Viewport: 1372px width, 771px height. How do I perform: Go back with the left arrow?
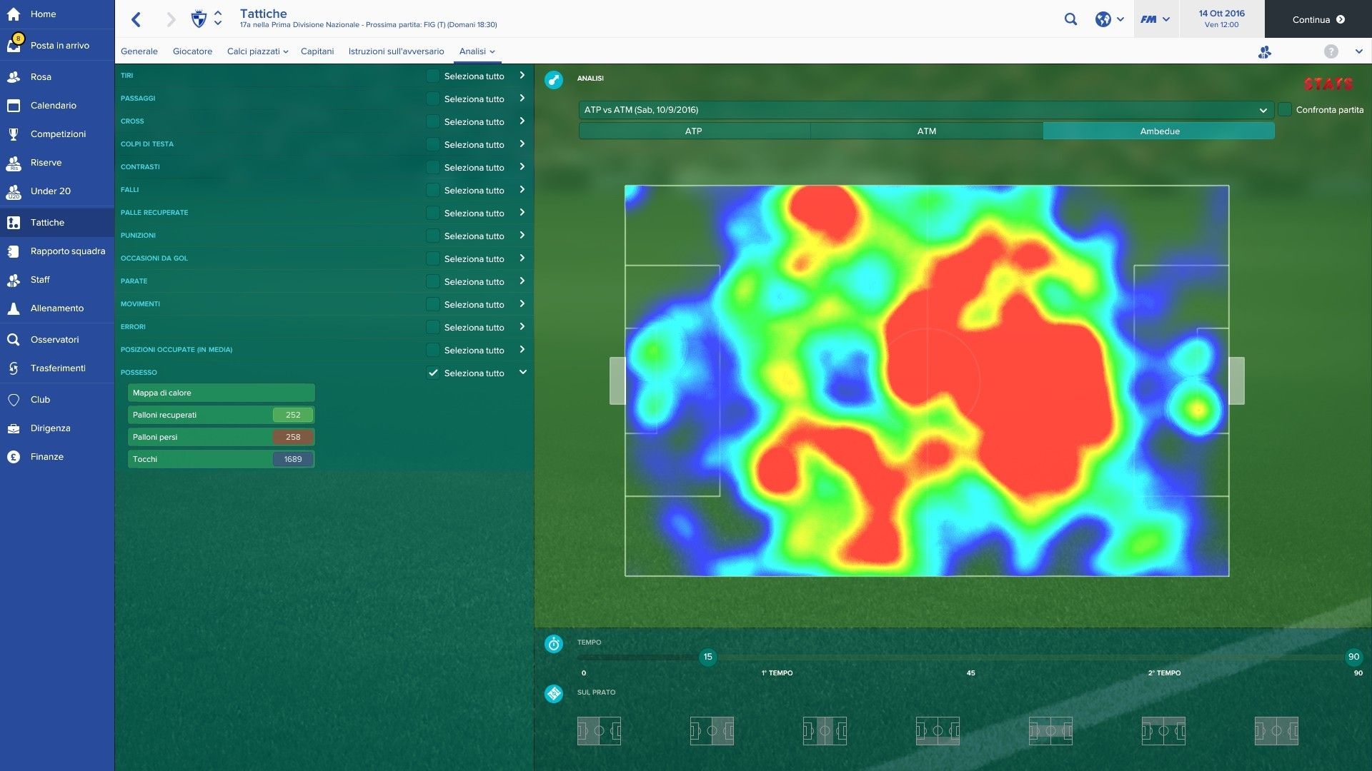pyautogui.click(x=136, y=19)
